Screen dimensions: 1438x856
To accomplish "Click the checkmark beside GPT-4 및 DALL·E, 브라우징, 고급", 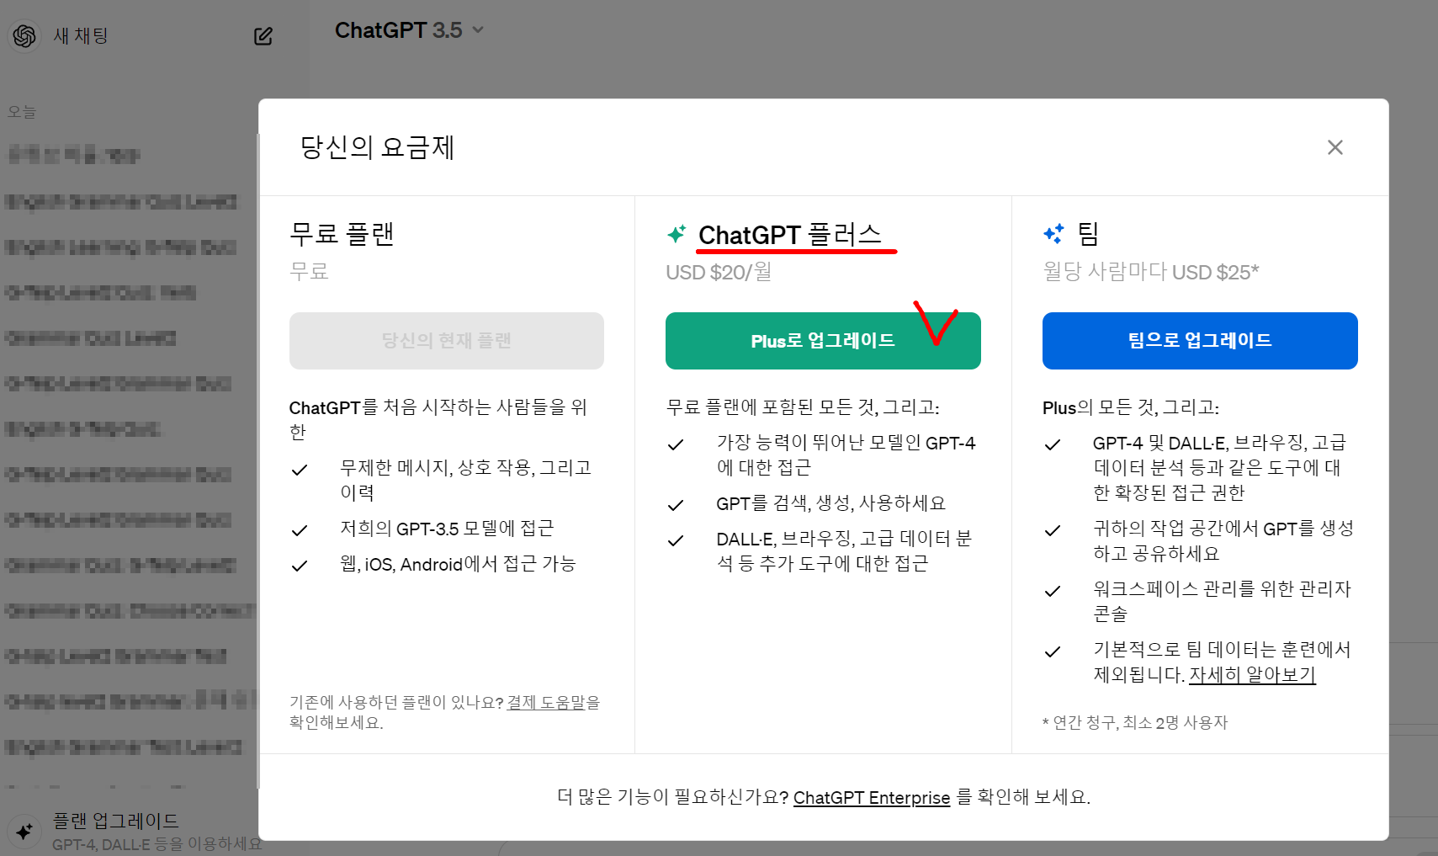I will pos(1053,444).
